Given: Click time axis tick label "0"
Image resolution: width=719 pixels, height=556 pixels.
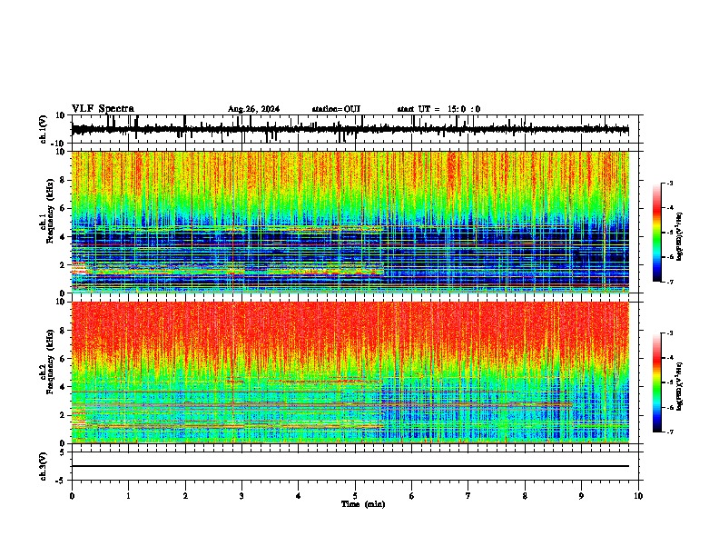Looking at the screenshot, I should [72, 496].
